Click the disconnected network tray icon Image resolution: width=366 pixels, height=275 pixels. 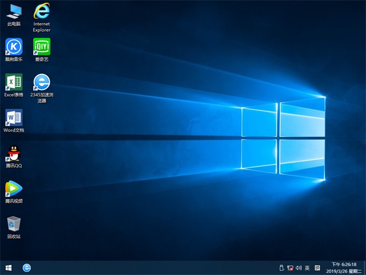[x=290, y=268]
